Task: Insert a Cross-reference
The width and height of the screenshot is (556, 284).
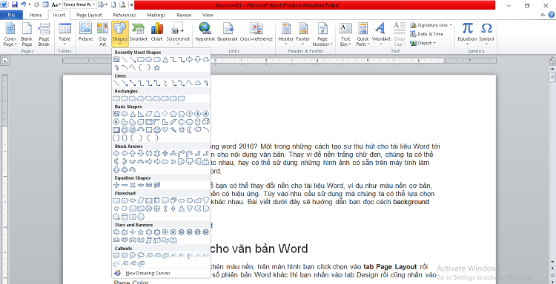Action: (x=257, y=33)
